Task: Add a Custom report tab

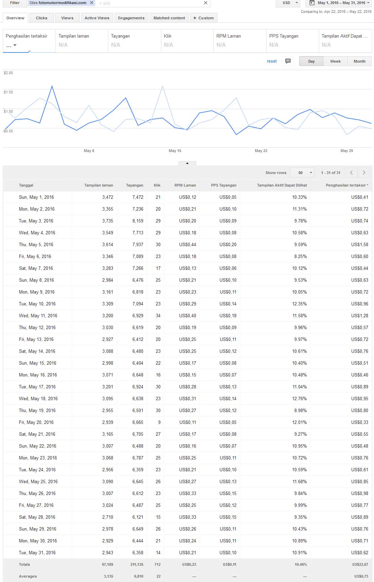Action: point(203,18)
